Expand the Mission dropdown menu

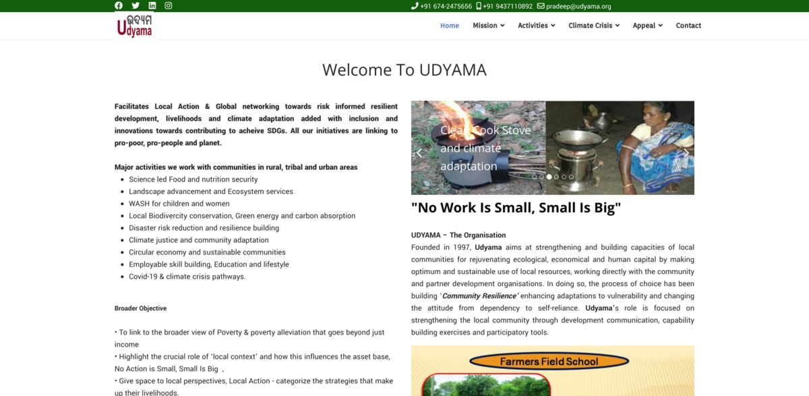487,26
